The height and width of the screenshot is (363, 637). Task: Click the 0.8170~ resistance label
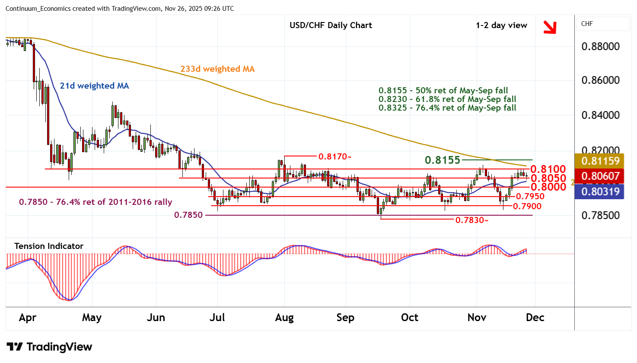(x=334, y=156)
